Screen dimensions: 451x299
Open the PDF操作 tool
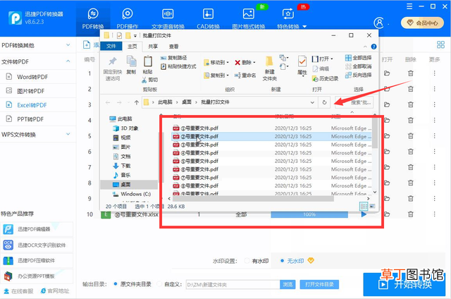128,18
